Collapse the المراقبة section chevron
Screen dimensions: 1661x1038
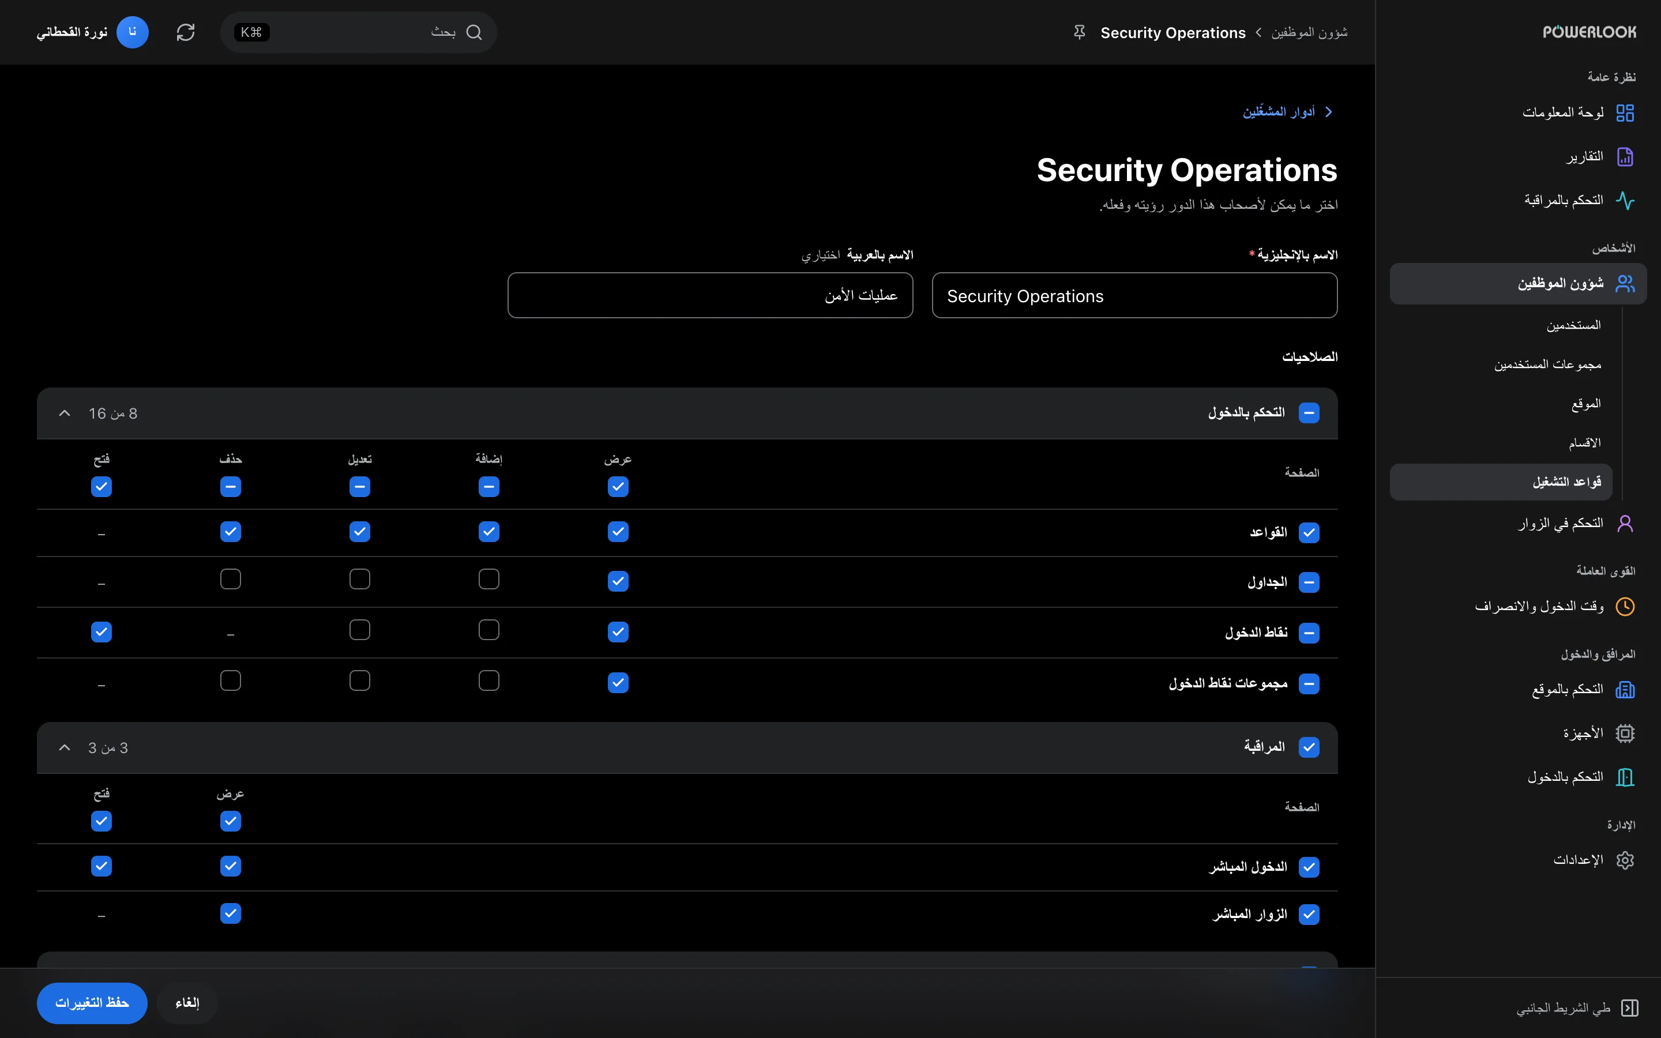click(65, 747)
